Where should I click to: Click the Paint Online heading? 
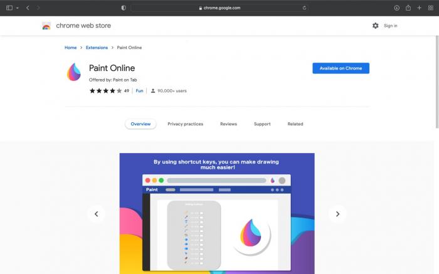[x=112, y=68]
